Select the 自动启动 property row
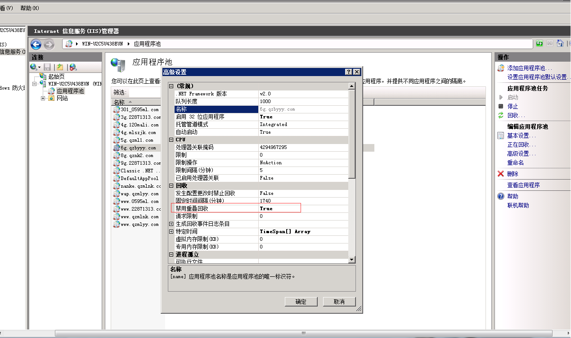The image size is (571, 338). [216, 132]
